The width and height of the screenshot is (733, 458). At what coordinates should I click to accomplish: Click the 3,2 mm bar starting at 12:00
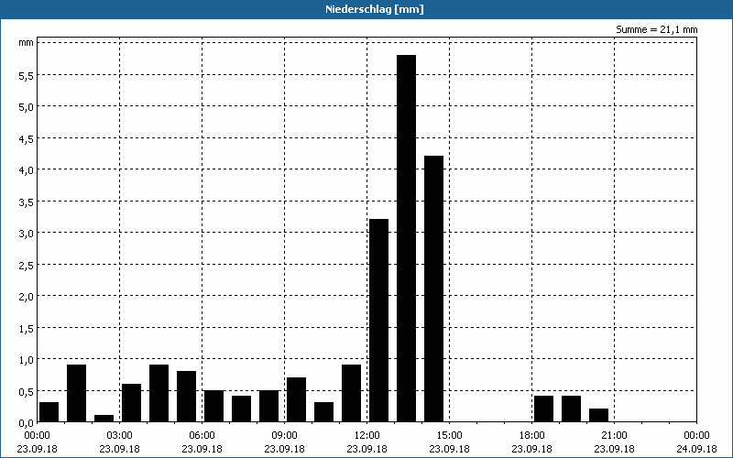(x=378, y=320)
